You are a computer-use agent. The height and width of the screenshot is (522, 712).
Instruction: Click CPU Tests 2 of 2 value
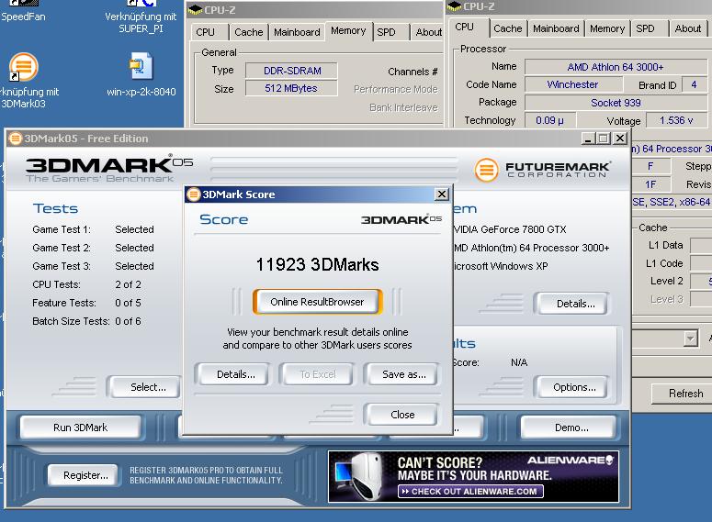click(128, 284)
